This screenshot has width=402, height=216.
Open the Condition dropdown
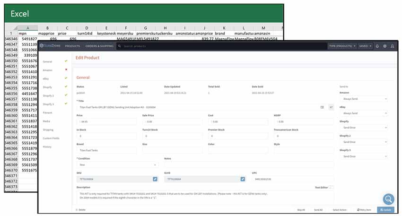(117, 165)
